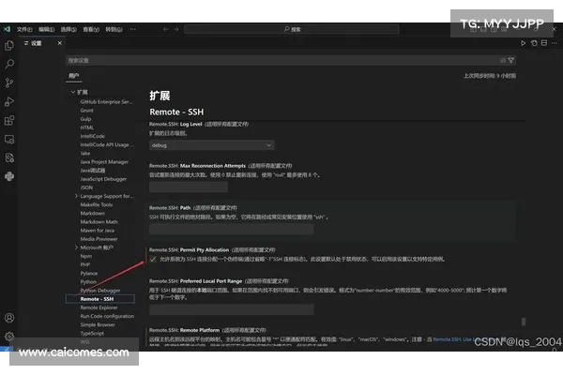Select Npm in settings tree
The height and width of the screenshot is (375, 563).
(x=86, y=256)
